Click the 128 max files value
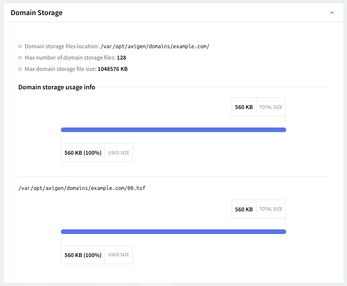The image size is (347, 286). tap(122, 57)
